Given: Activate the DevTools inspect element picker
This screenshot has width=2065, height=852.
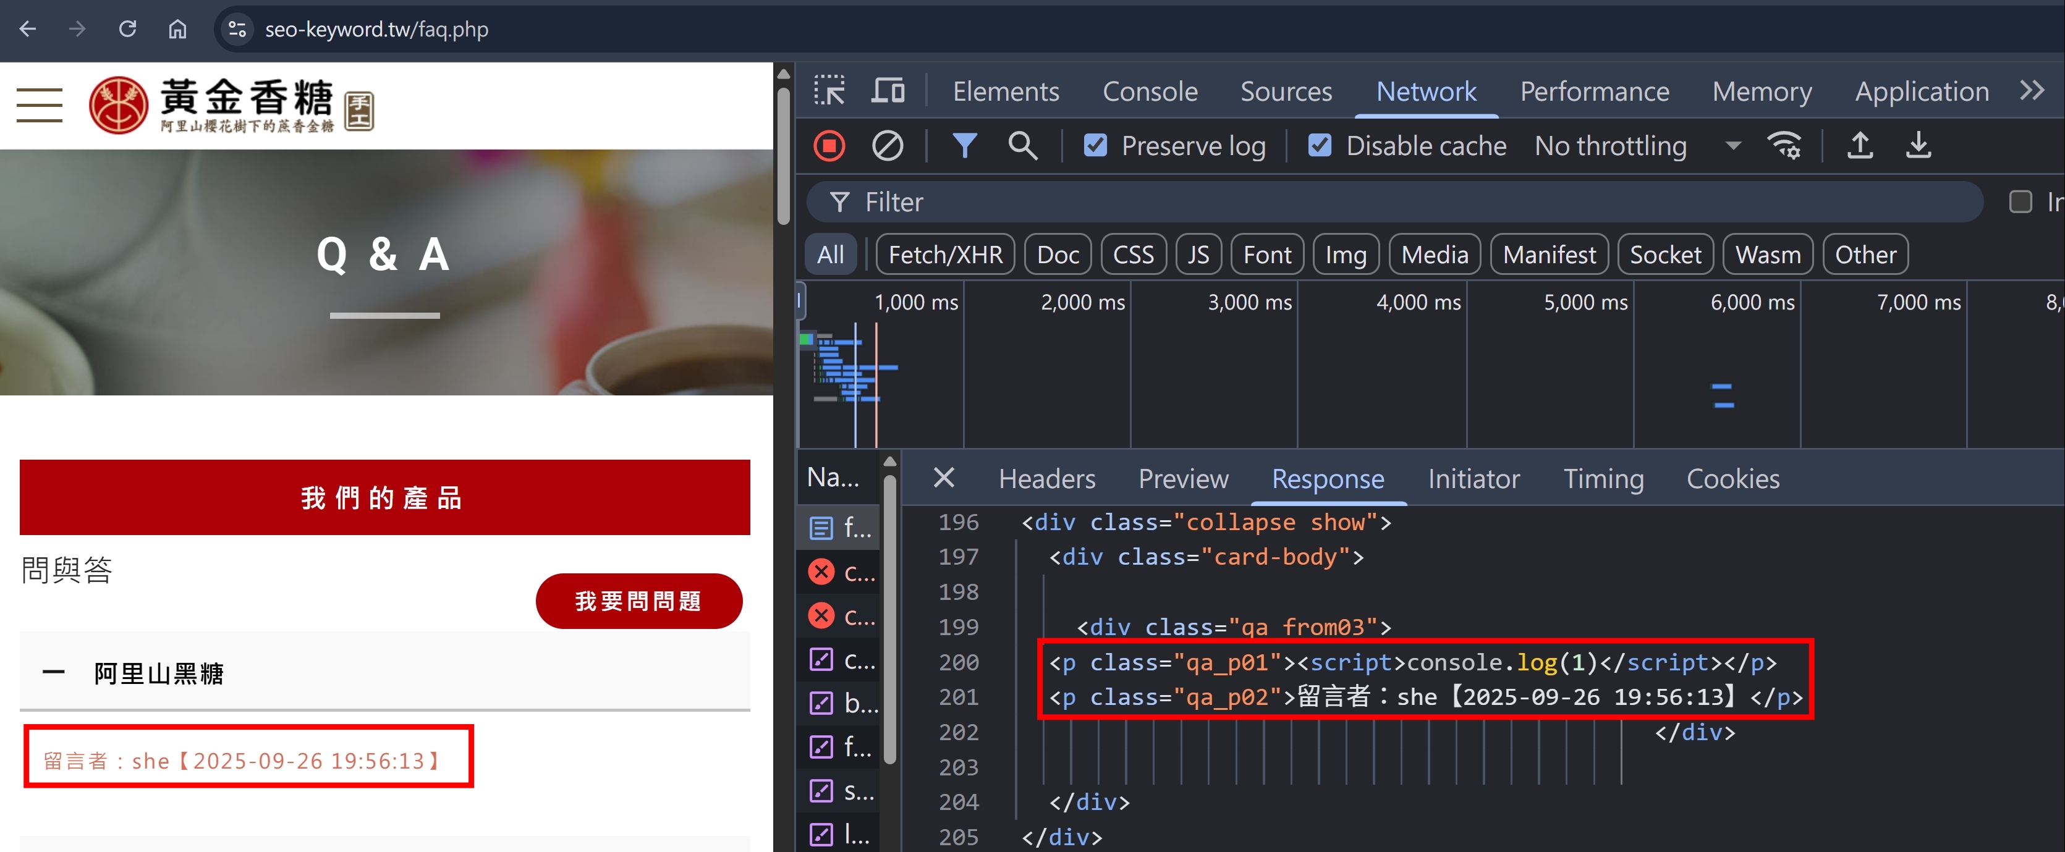Looking at the screenshot, I should tap(829, 91).
